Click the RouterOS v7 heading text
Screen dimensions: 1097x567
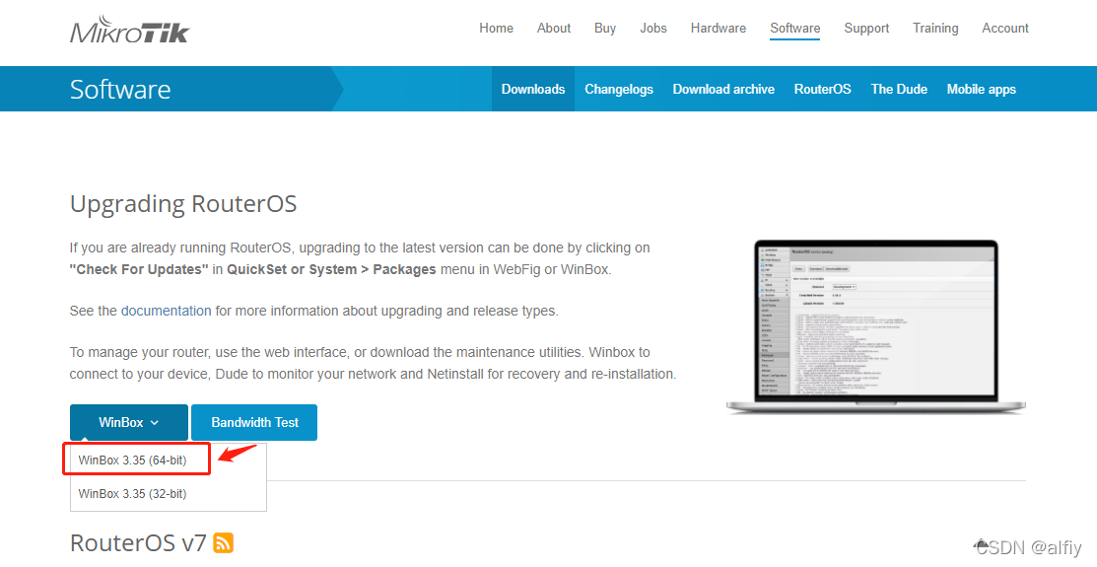click(x=138, y=542)
